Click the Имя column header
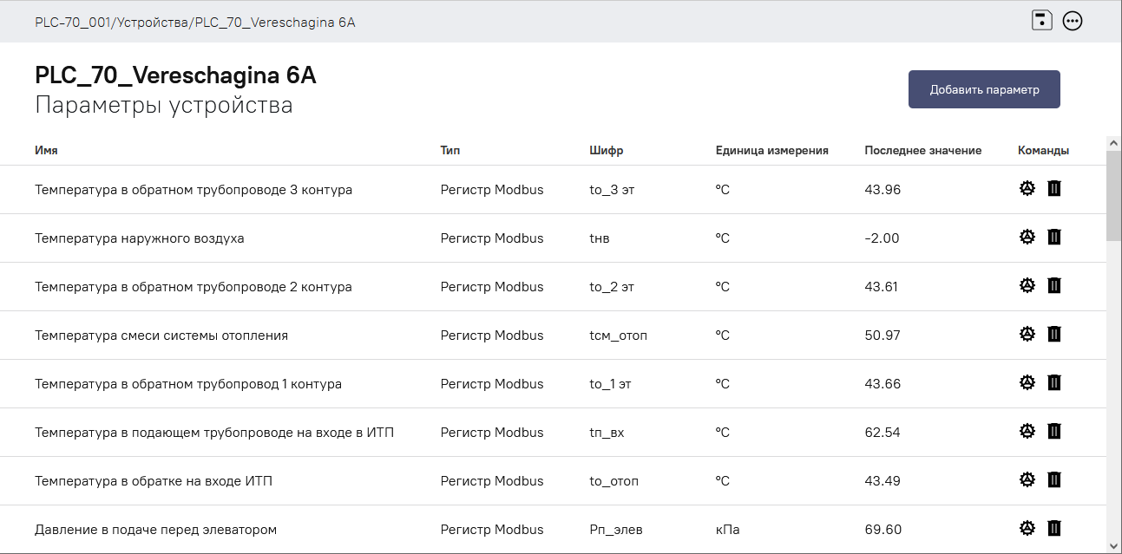 [x=46, y=150]
